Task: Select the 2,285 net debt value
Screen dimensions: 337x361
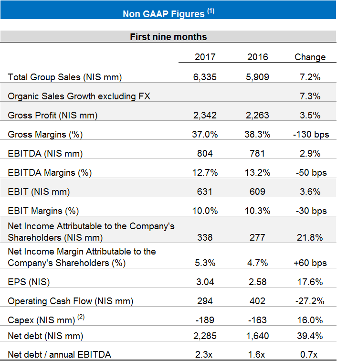Action: [205, 336]
